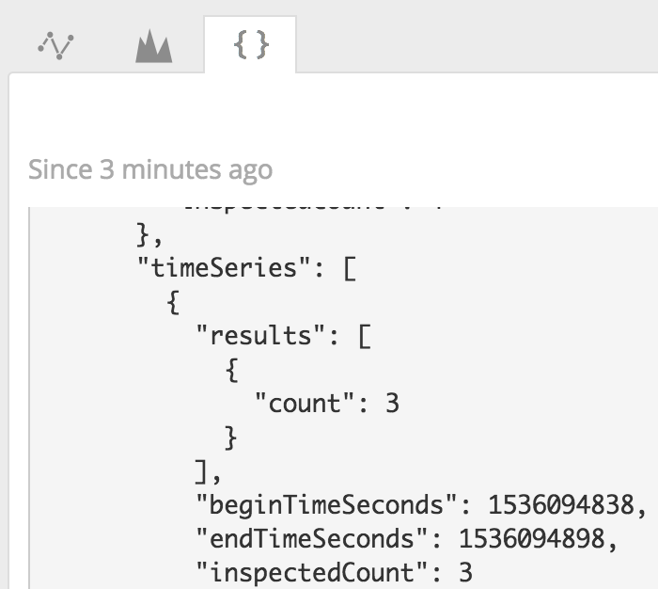The width and height of the screenshot is (658, 589).
Task: Click the opening bracket after "results"
Action: tap(365, 336)
